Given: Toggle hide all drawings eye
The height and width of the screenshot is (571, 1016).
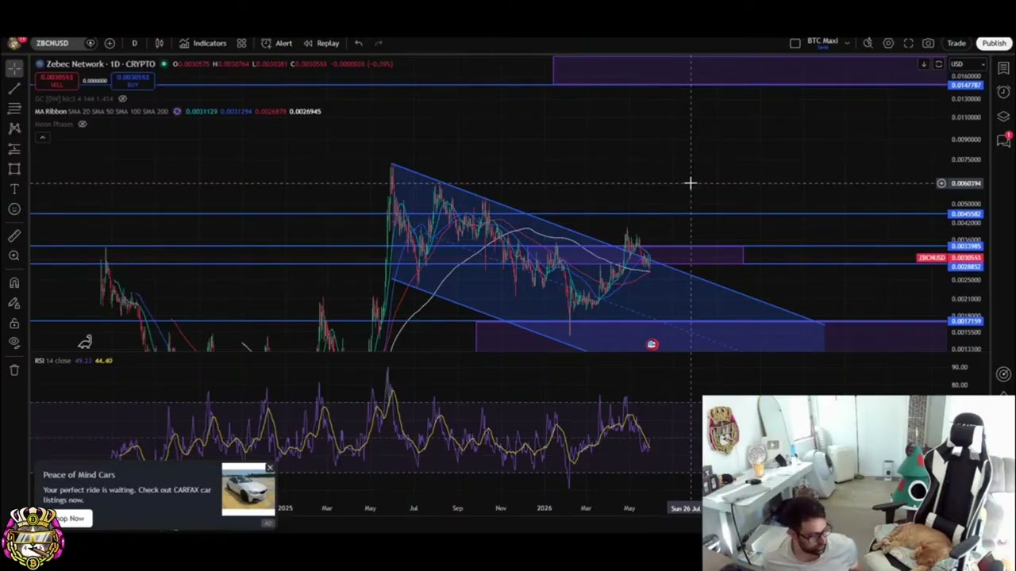Looking at the screenshot, I should click(x=14, y=343).
